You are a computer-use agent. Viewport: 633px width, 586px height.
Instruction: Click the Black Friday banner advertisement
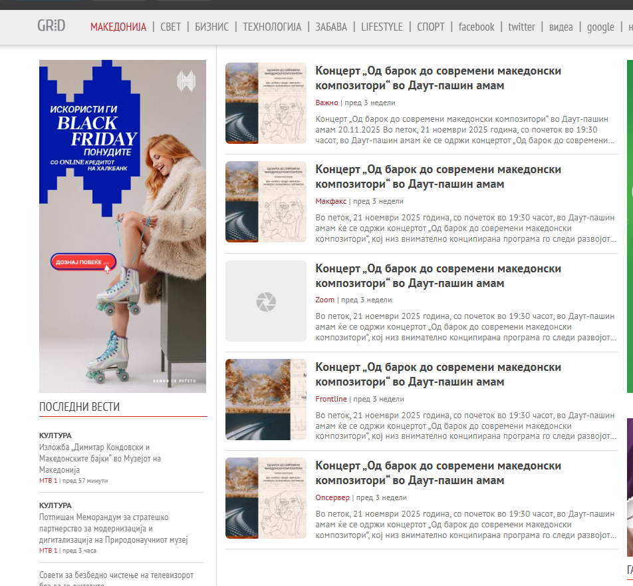(122, 226)
